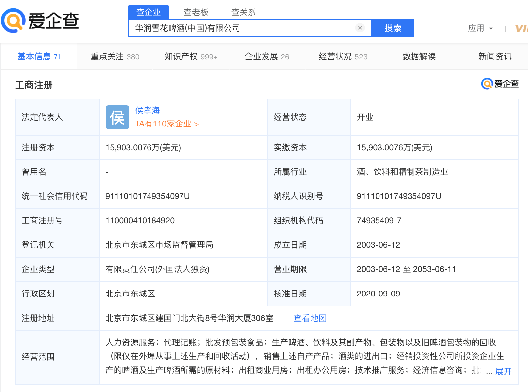Click the first 91110101749354097U credit code value
The height and width of the screenshot is (392, 528).
(148, 196)
